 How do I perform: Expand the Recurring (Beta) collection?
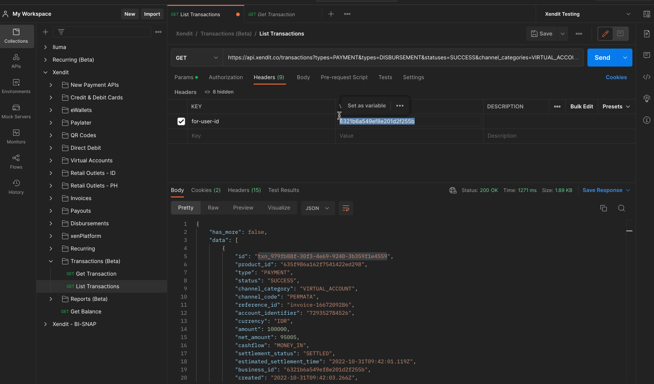point(45,60)
